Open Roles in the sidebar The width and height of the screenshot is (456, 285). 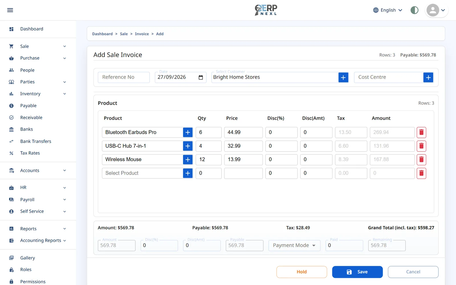(x=26, y=270)
